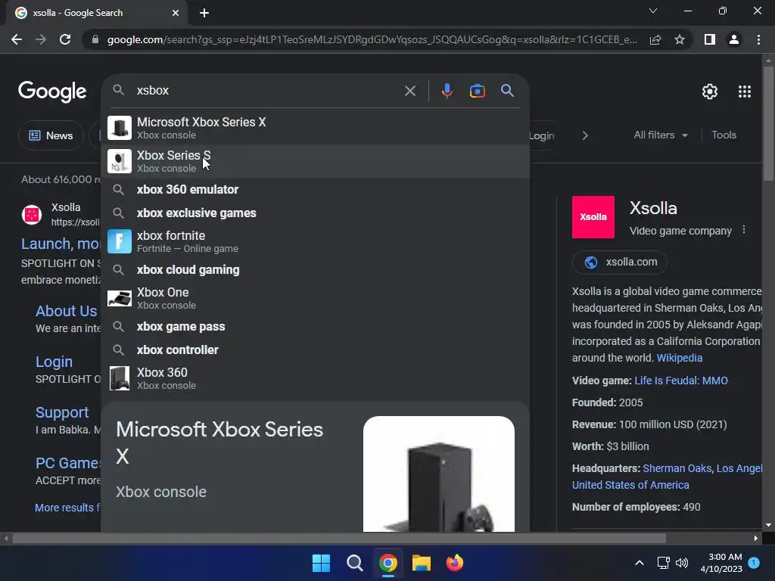
Task: Open the tab search chevron
Action: pyautogui.click(x=653, y=11)
